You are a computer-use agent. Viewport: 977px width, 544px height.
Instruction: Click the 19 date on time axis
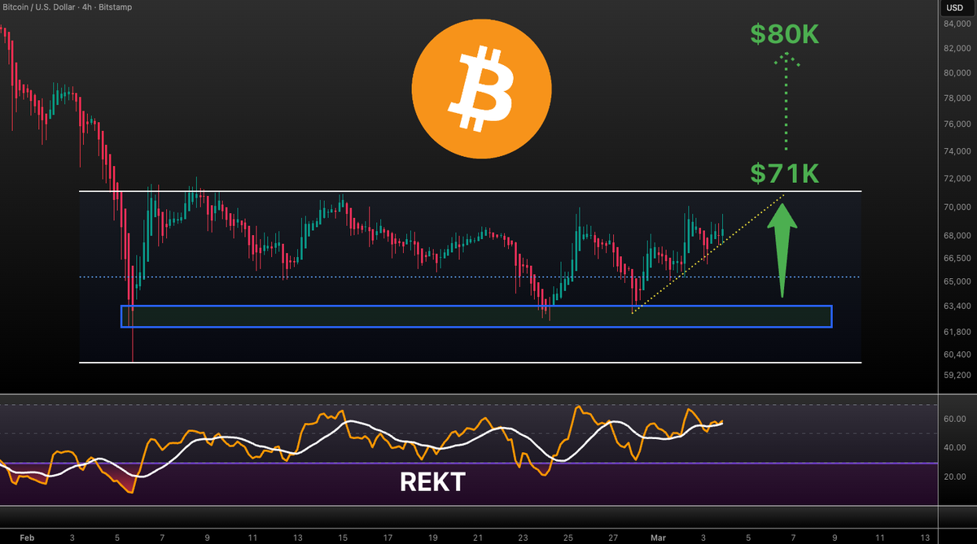(434, 538)
